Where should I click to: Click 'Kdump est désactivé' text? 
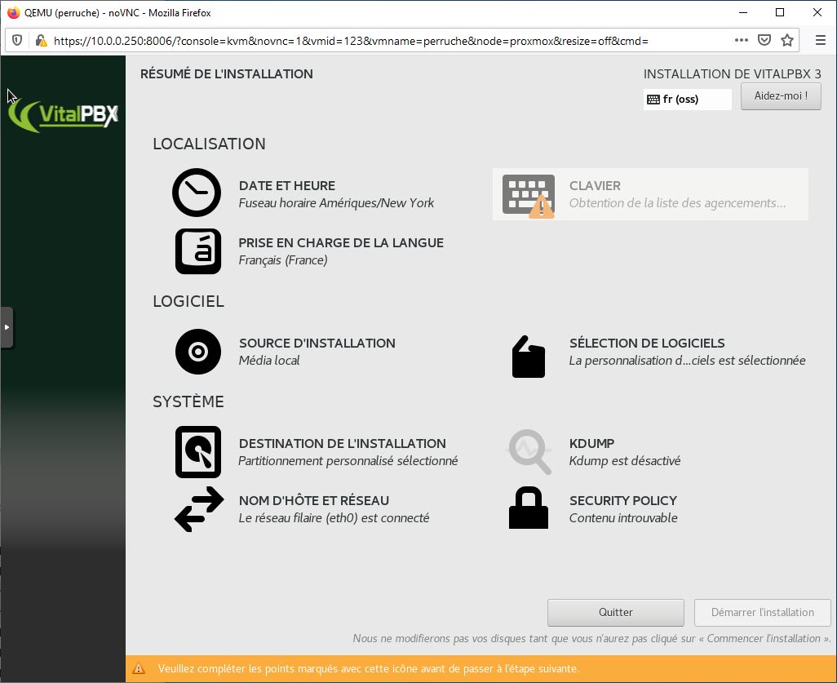[625, 461]
